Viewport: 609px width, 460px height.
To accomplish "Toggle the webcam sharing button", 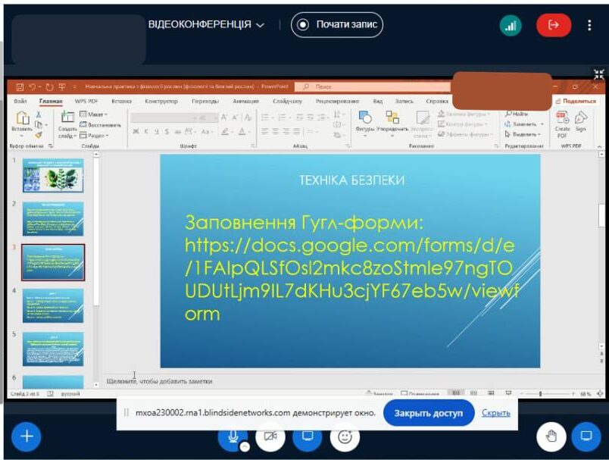I will pyautogui.click(x=270, y=437).
